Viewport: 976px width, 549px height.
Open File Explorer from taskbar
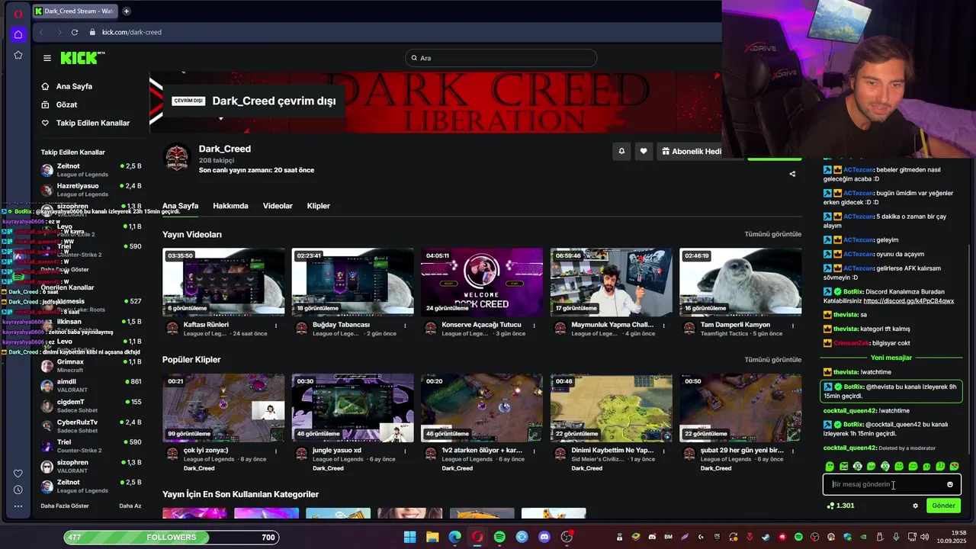(432, 537)
